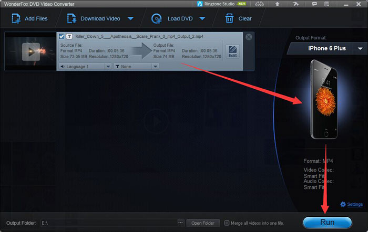Click the upload arrow icon in the title bar
Viewport: 368px width, 232px height.
pos(277,4)
